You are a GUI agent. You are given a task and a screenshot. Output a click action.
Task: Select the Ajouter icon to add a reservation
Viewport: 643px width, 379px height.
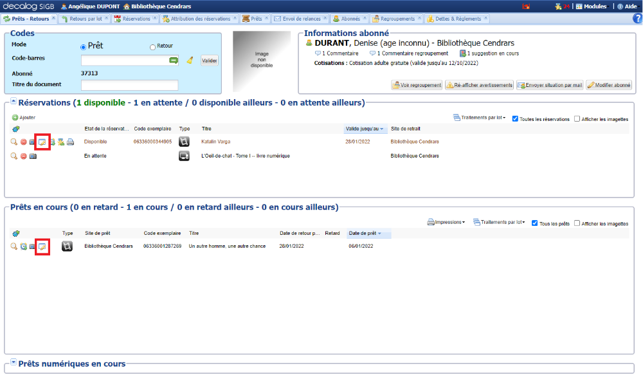14,116
